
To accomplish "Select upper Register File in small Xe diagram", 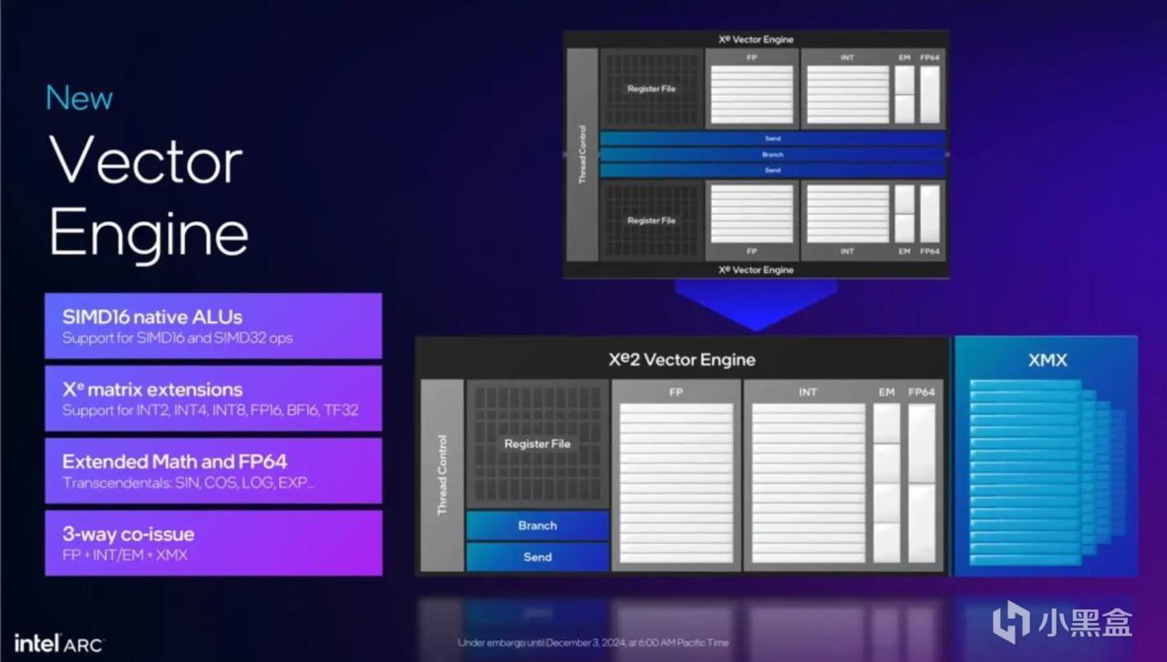I will click(x=651, y=89).
